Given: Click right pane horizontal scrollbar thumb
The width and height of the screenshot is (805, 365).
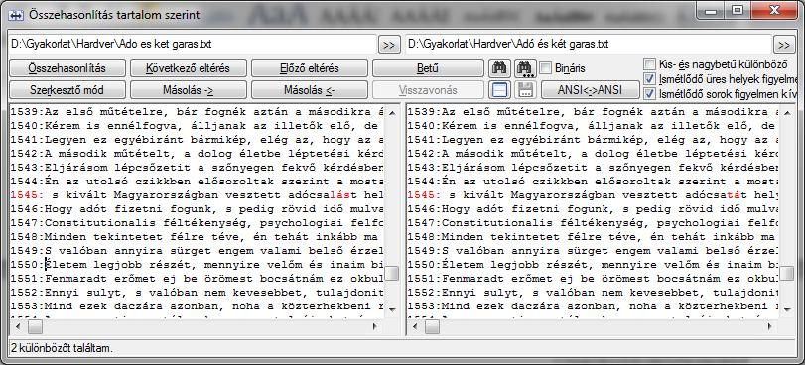Looking at the screenshot, I should (432, 326).
